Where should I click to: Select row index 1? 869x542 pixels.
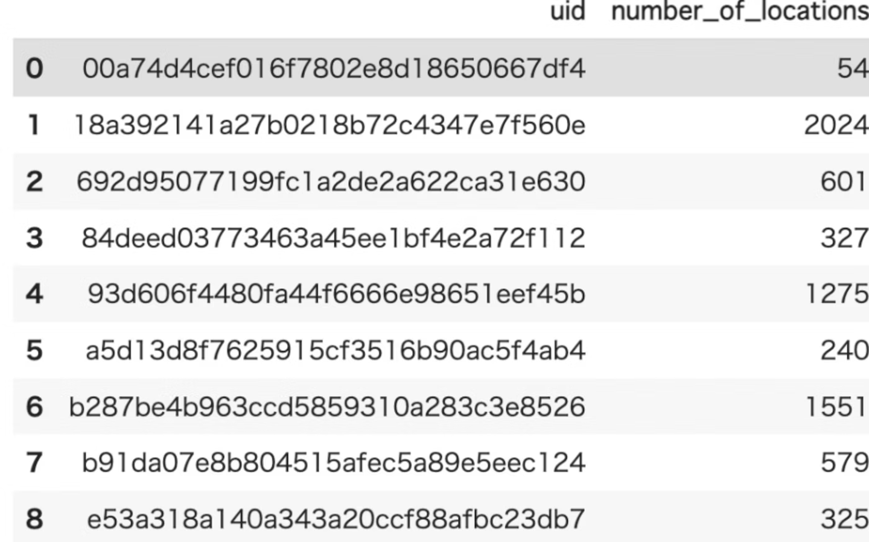(x=34, y=125)
